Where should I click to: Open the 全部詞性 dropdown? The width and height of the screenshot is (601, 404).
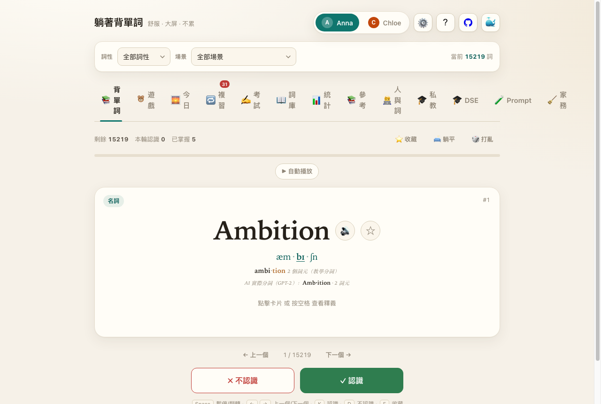click(144, 56)
